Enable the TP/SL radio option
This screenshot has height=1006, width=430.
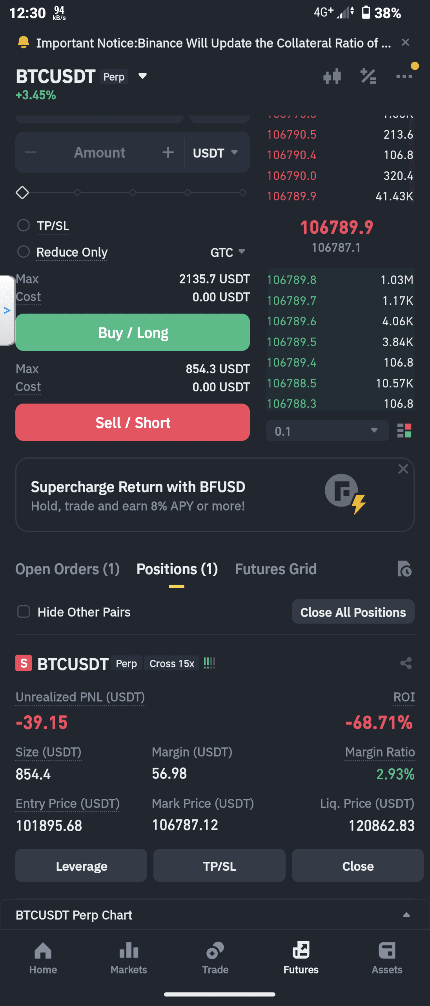[23, 225]
